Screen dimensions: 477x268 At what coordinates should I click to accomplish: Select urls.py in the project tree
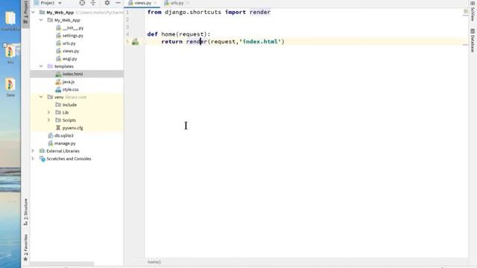pyautogui.click(x=66, y=43)
